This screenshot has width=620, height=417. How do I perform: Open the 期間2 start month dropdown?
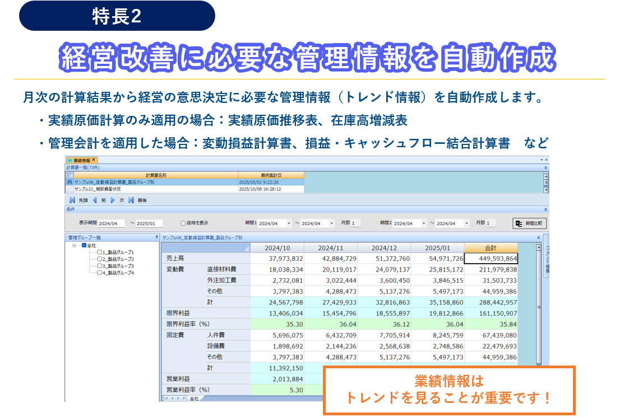pyautogui.click(x=424, y=223)
